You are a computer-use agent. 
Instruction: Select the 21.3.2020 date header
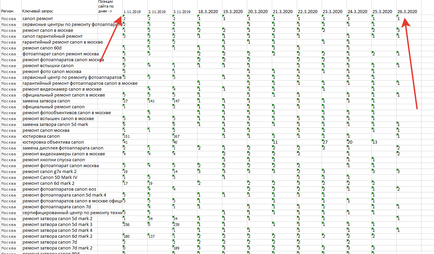coord(283,12)
